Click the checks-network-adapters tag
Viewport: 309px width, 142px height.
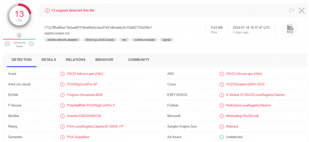[62, 40]
